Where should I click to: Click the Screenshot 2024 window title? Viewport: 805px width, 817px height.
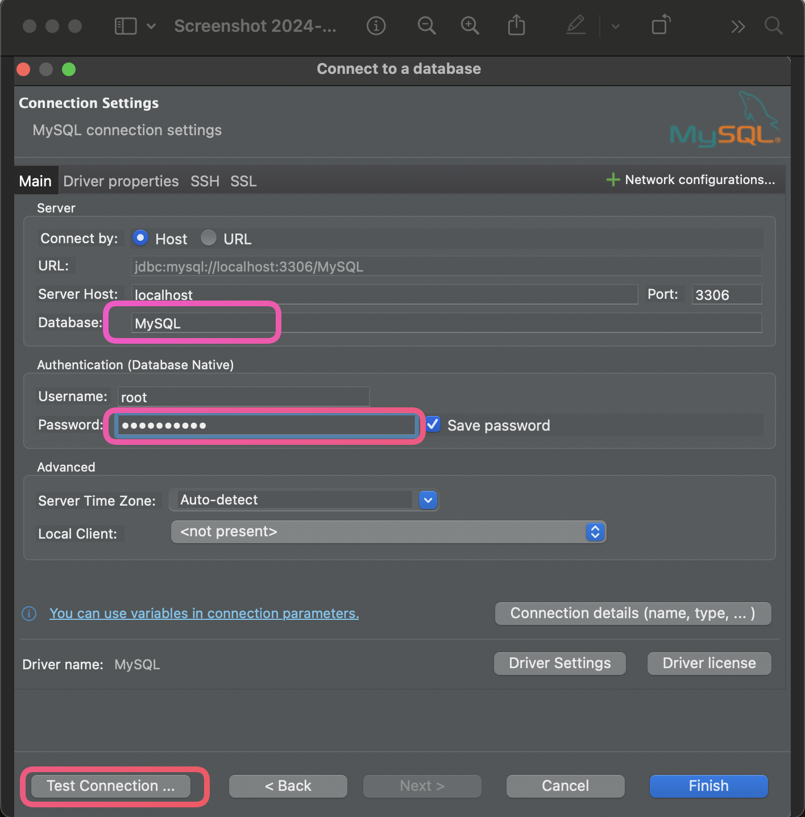click(255, 26)
